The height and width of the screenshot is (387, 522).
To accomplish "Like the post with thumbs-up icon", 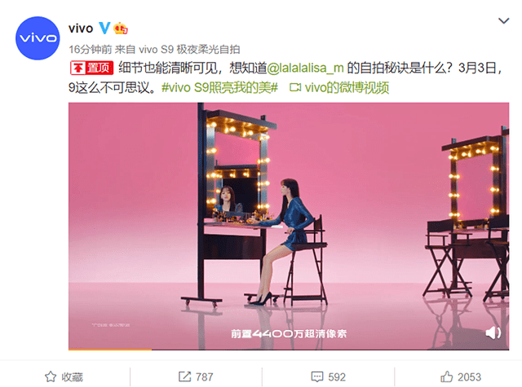I will [x=447, y=376].
